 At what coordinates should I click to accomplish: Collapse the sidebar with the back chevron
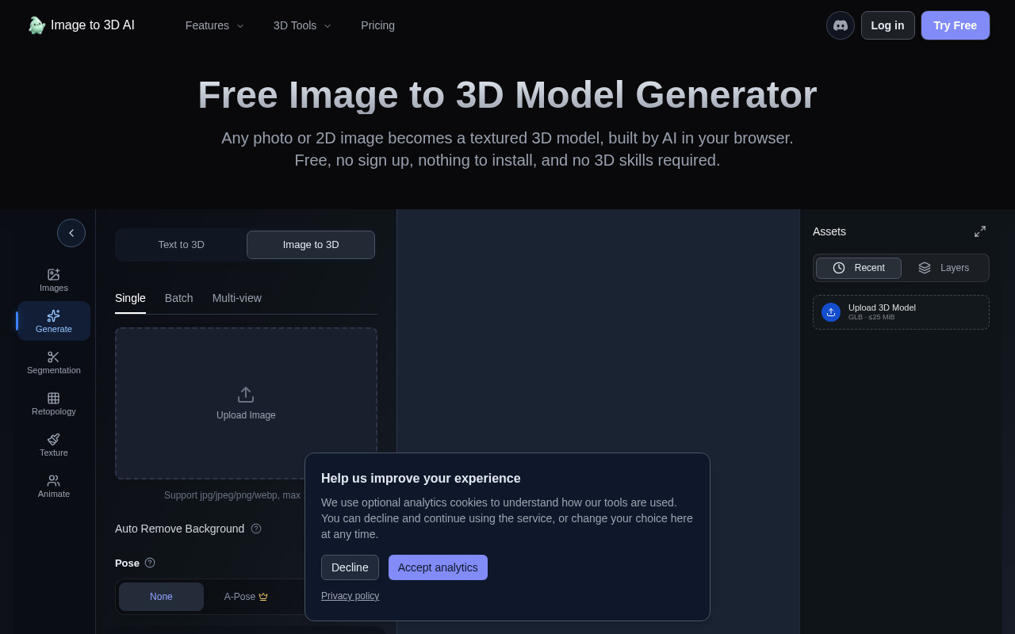coord(71,233)
